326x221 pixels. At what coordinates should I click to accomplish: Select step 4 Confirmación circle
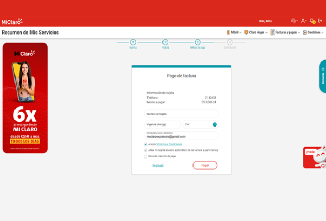tap(230, 42)
